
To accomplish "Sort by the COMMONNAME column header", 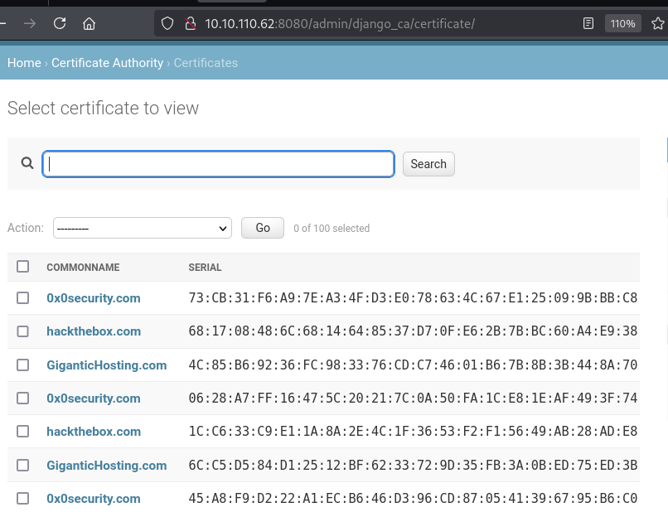I will (83, 268).
